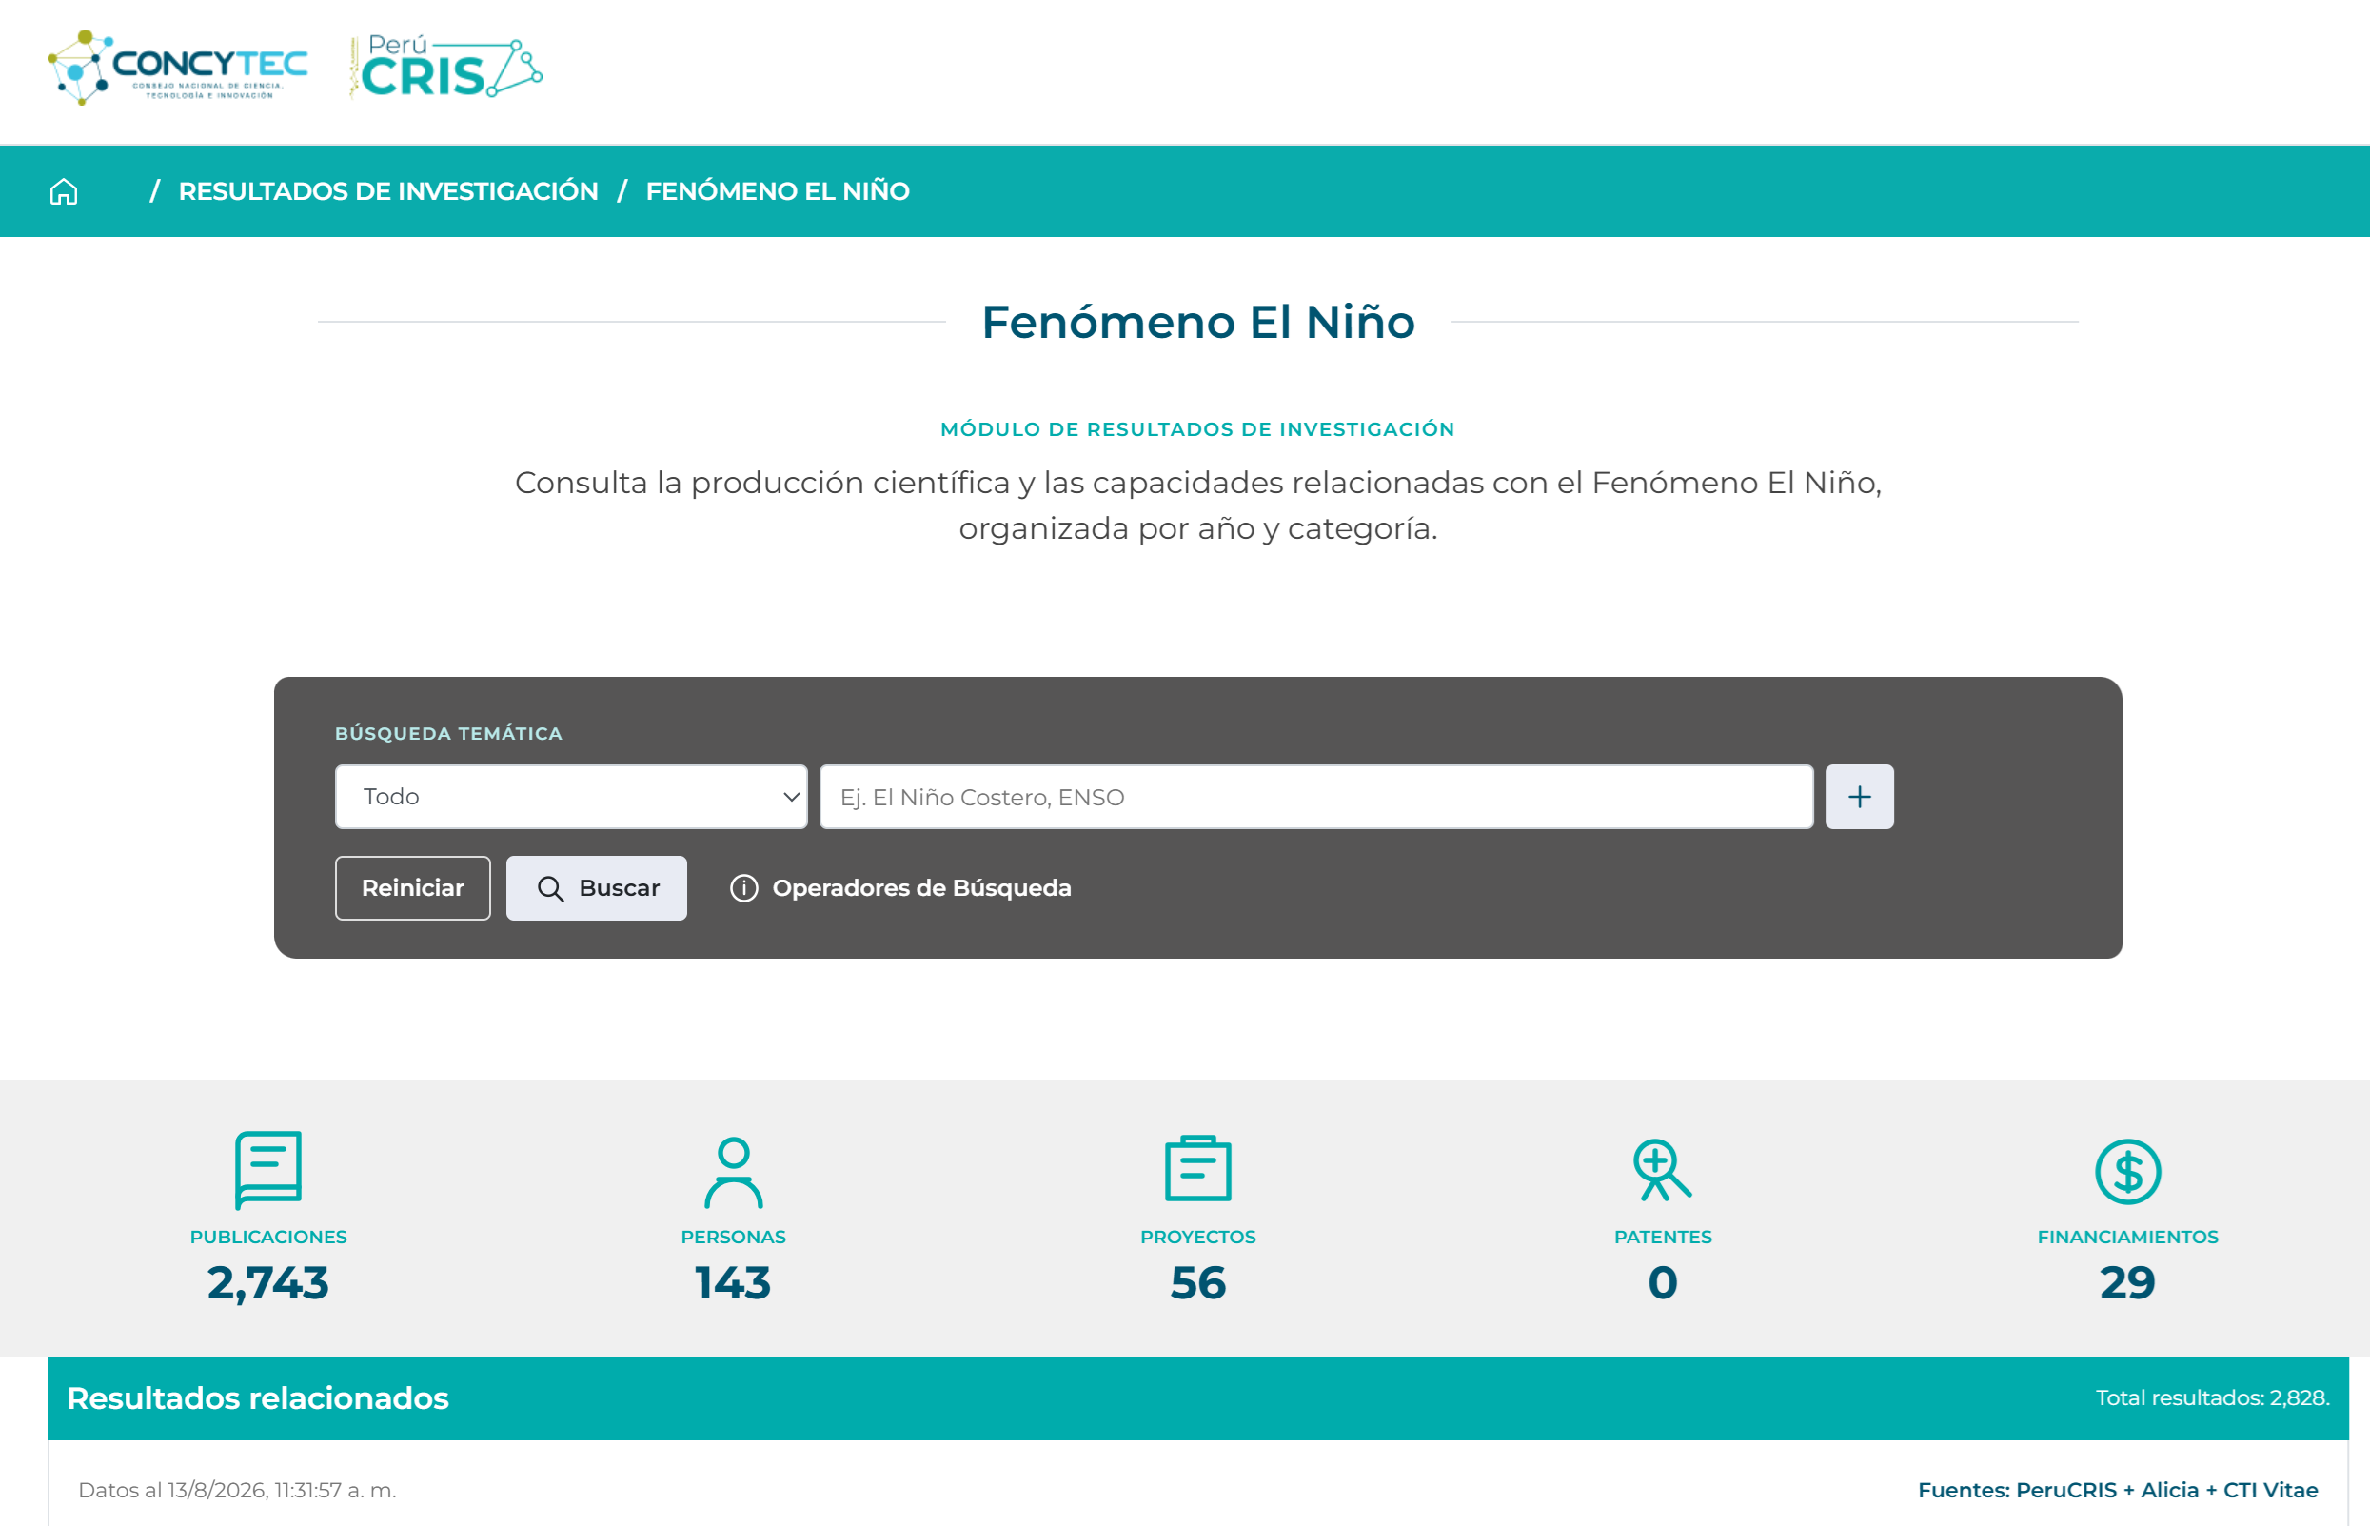This screenshot has height=1526, width=2370.
Task: Click the PUBLICACIONES label
Action: [x=268, y=1237]
